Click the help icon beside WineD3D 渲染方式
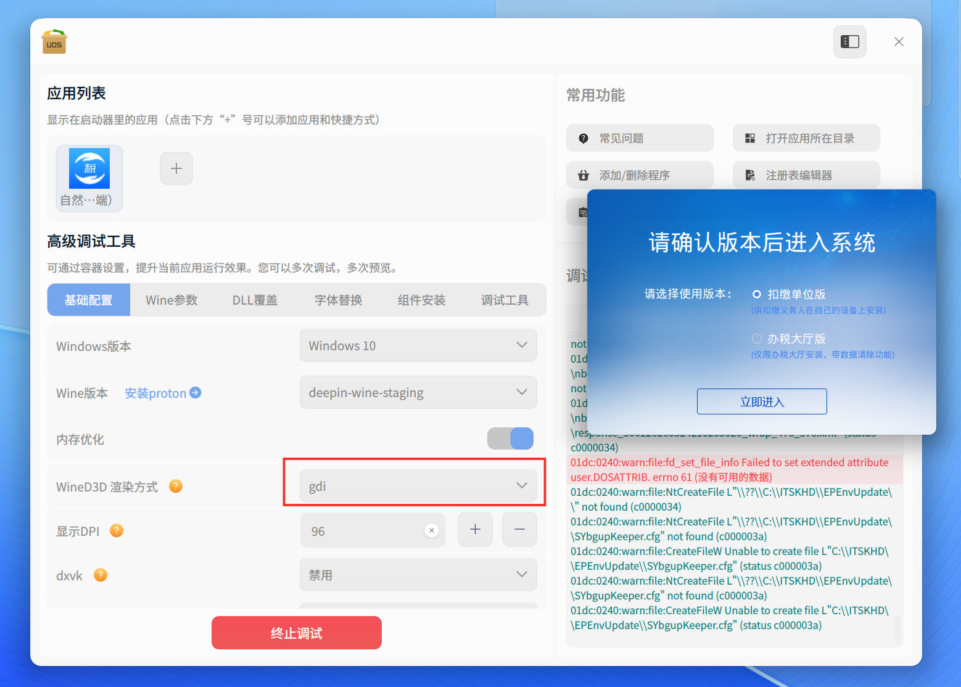Screen dimensions: 961x687 pos(175,486)
